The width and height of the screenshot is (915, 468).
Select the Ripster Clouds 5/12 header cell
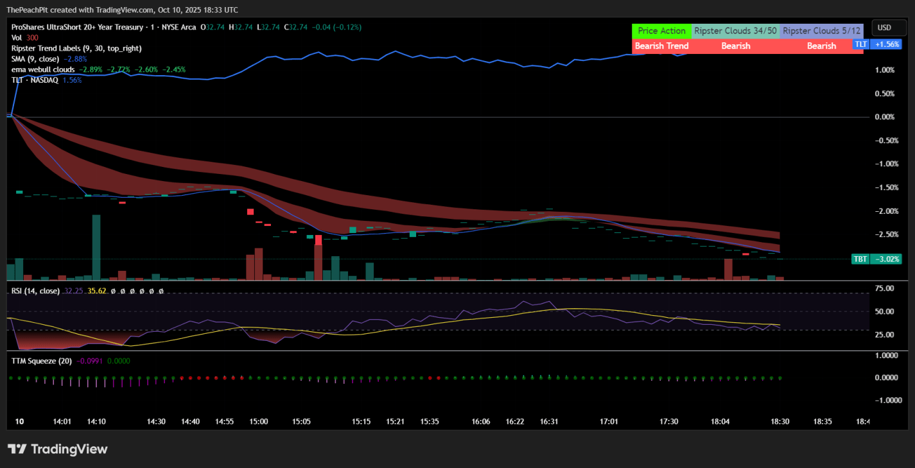821,31
